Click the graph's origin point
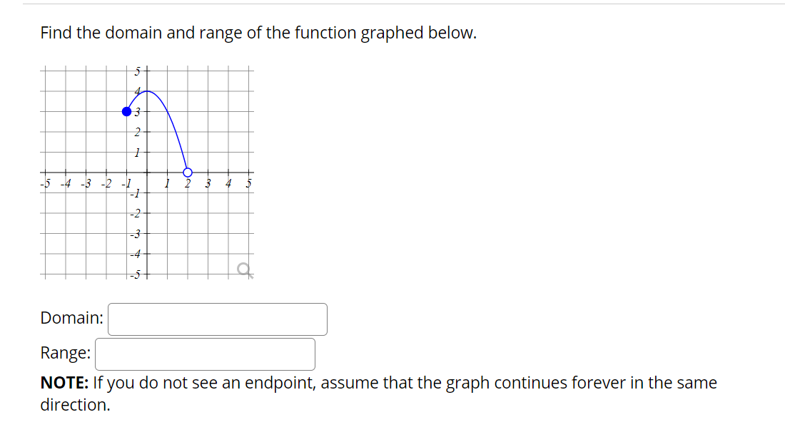 (146, 172)
